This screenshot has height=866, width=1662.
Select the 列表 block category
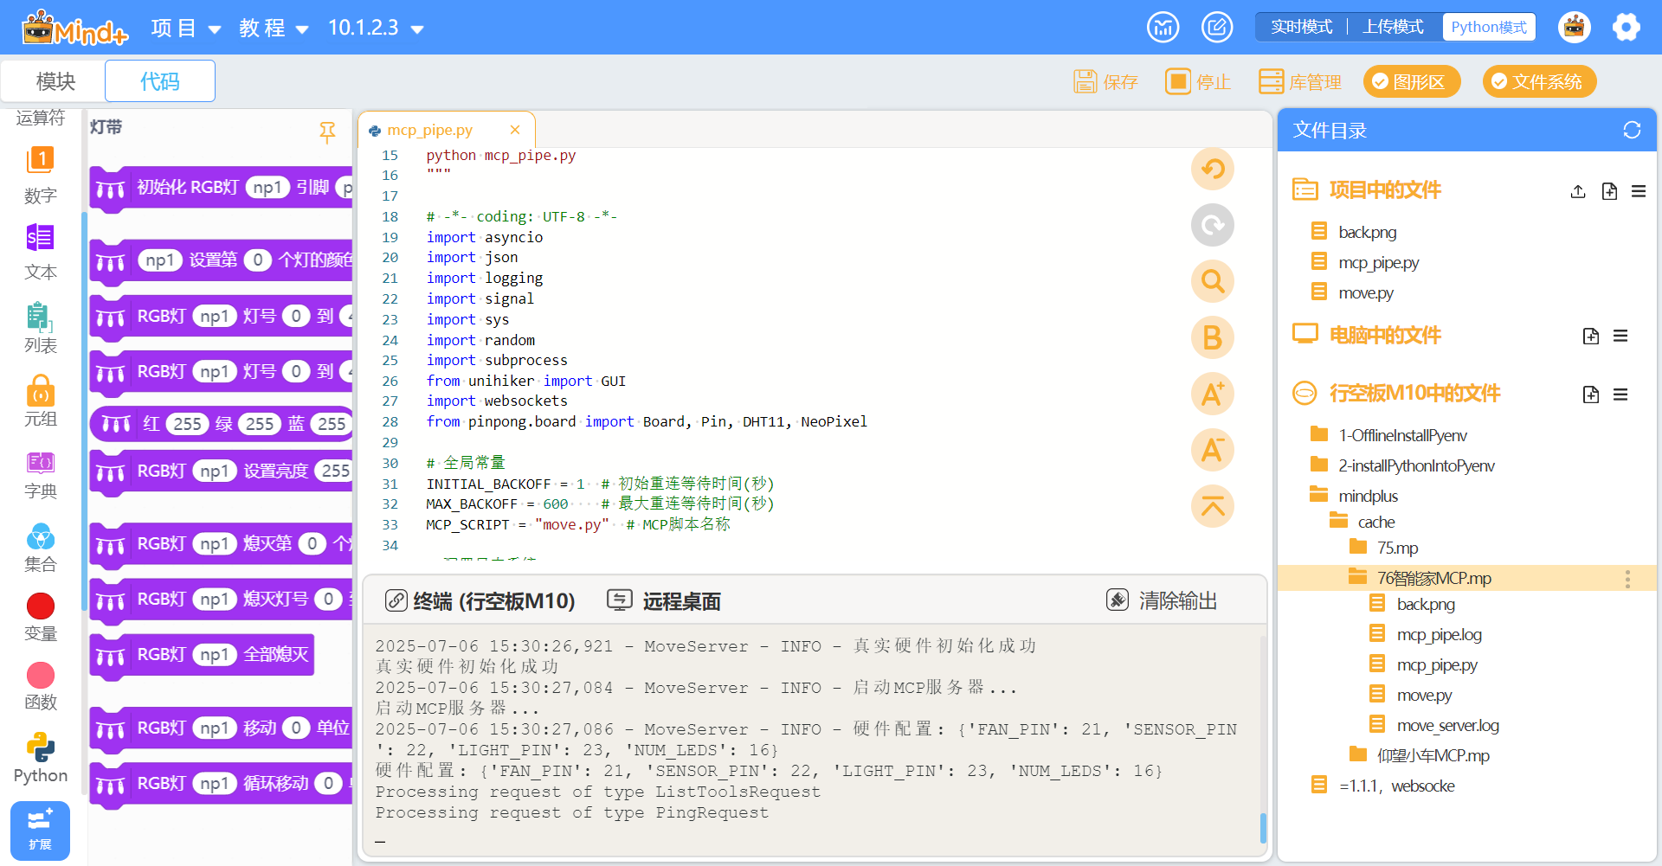[41, 327]
